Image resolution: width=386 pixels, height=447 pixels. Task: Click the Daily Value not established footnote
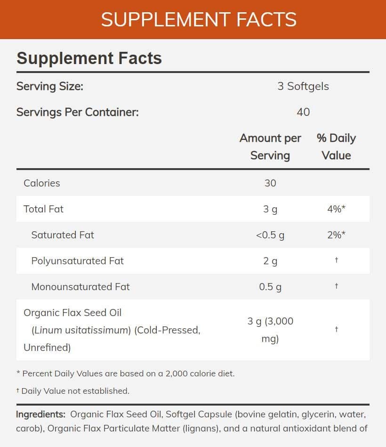click(73, 391)
